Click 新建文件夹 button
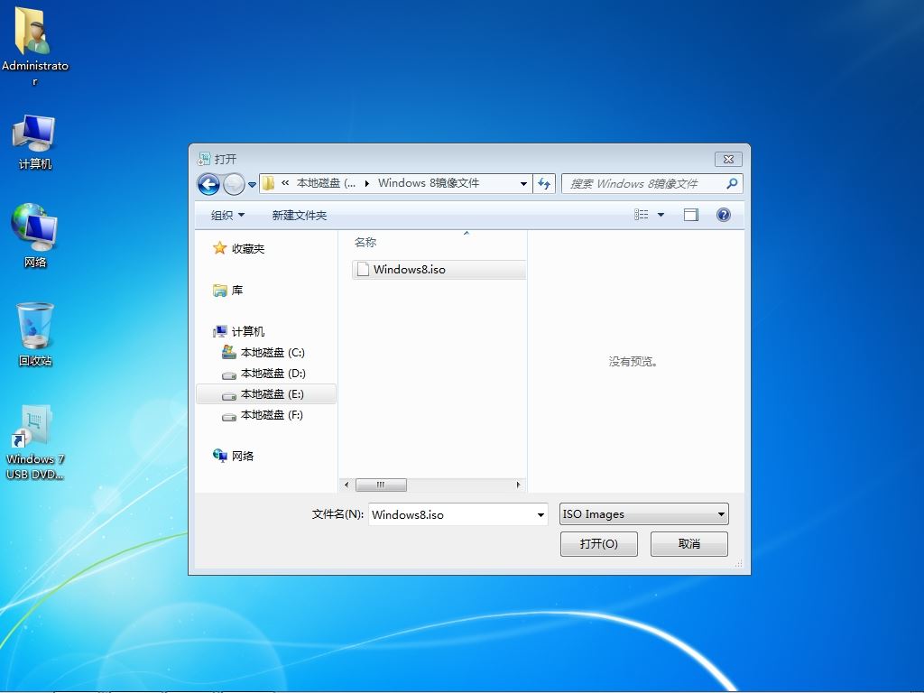Viewport: 924px width, 693px height. [300, 215]
